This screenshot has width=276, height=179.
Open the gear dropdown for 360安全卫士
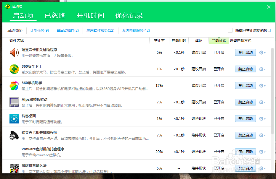(x=261, y=69)
